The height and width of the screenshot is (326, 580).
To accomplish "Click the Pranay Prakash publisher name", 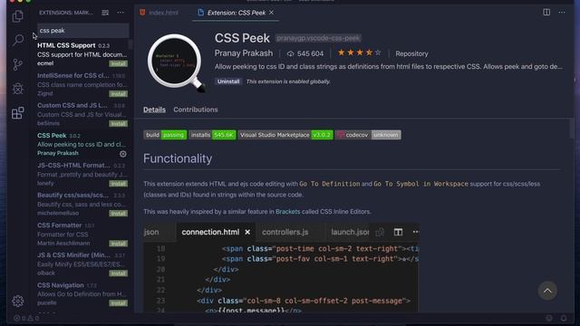I will (244, 53).
